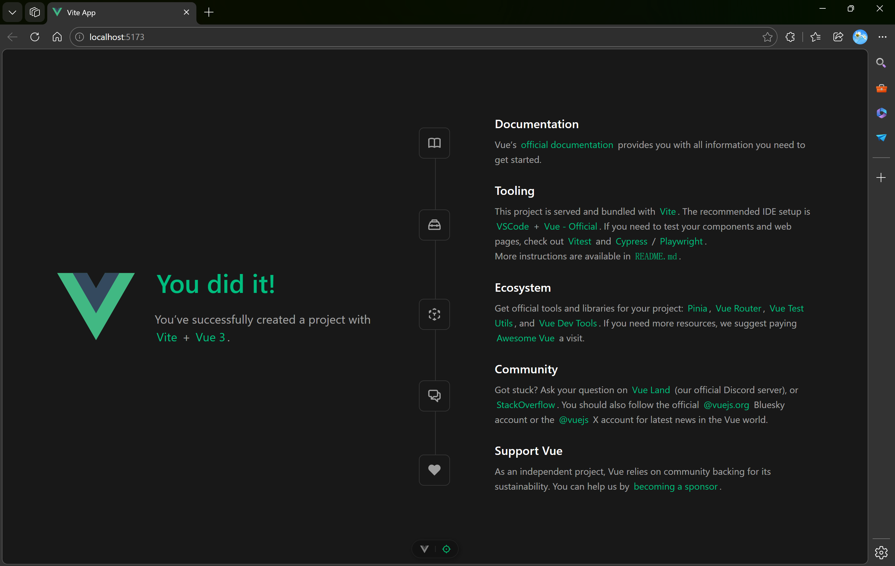Open Vue DevTools toggle at page bottom
Viewport: 895px width, 566px height.
click(425, 549)
